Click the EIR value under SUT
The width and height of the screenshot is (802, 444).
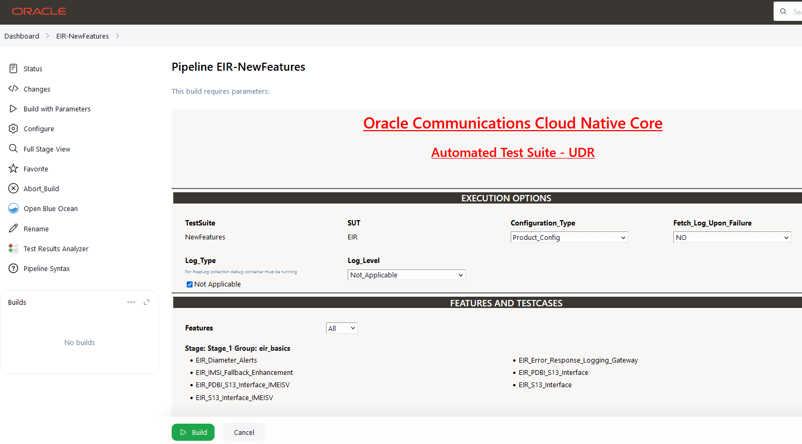(352, 237)
